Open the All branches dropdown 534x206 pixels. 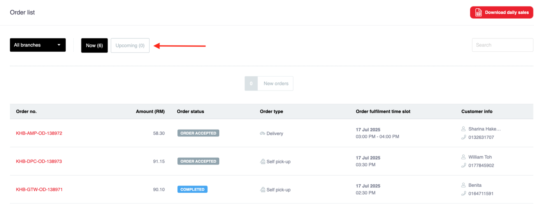pos(37,45)
